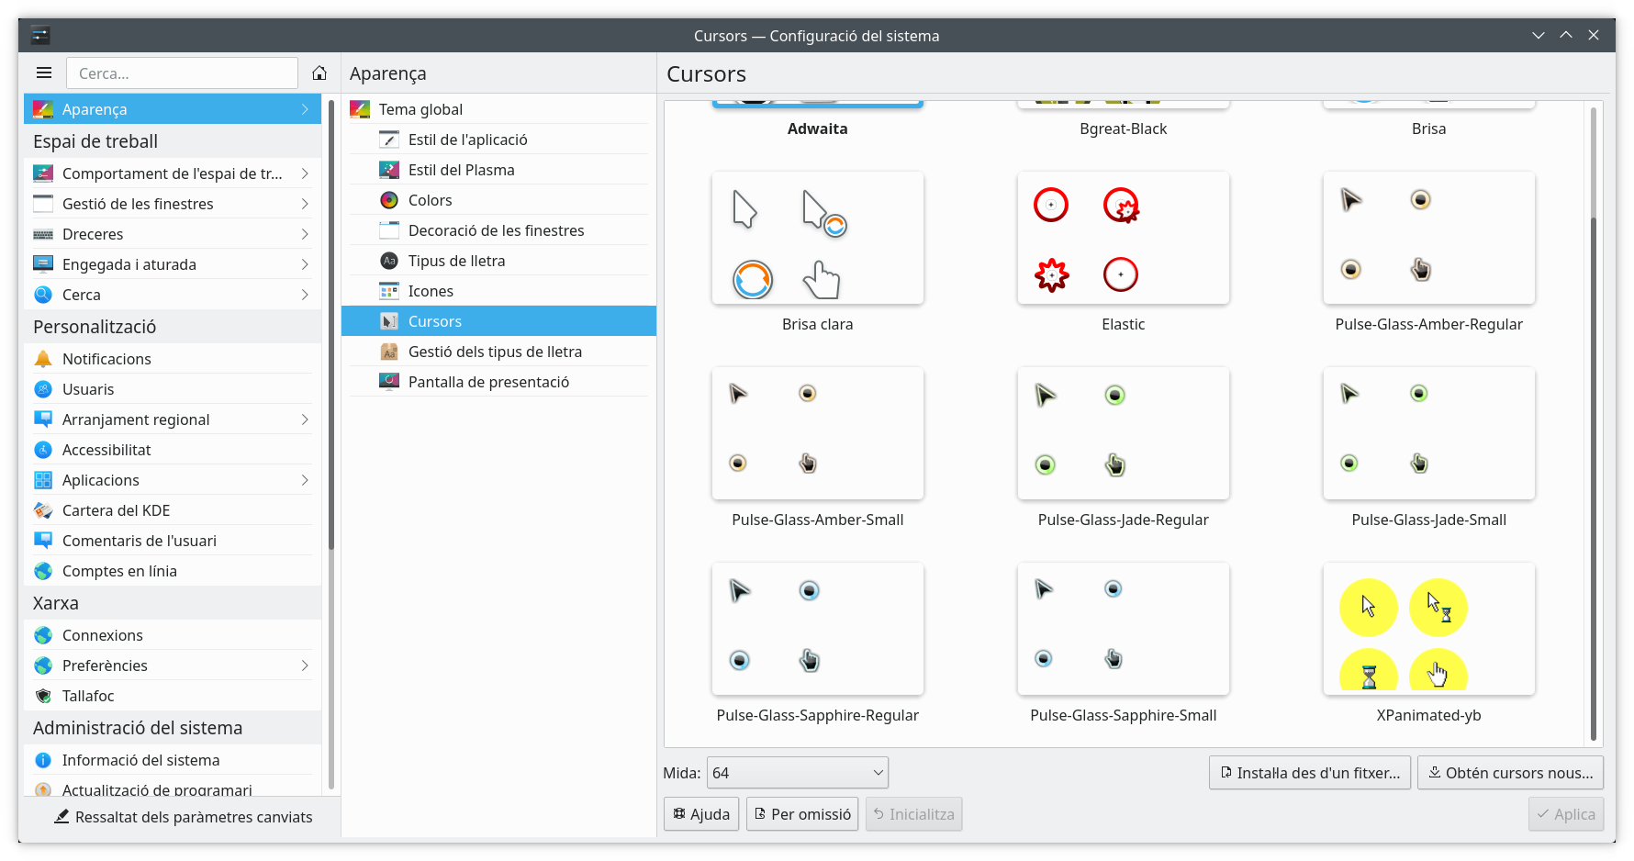Screen dimensions: 1634x861
Task: Click the Colors wheel icon
Action: click(x=389, y=200)
